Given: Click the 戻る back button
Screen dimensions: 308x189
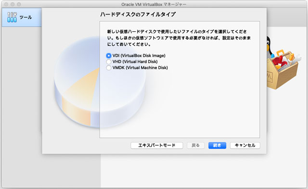Looking at the screenshot, I should click(x=196, y=145).
